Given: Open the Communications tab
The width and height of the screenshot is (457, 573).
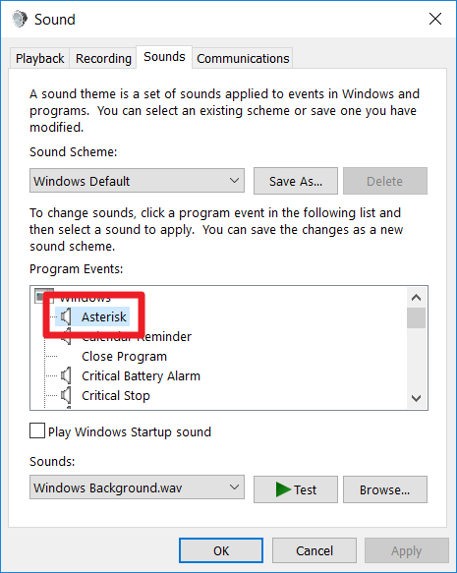Looking at the screenshot, I should pos(243,58).
